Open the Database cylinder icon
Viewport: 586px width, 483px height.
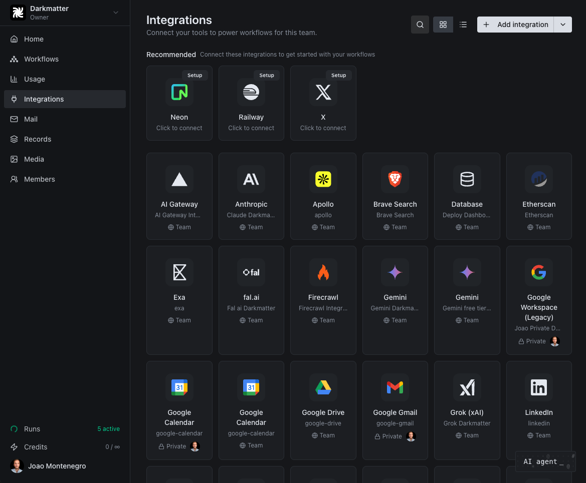click(x=467, y=179)
